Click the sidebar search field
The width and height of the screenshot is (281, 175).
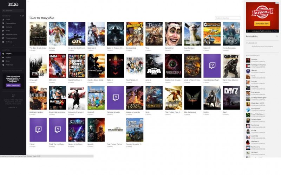click(x=13, y=11)
